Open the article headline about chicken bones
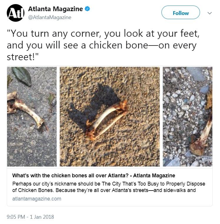This screenshot has width=220, height=224. tap(94, 176)
